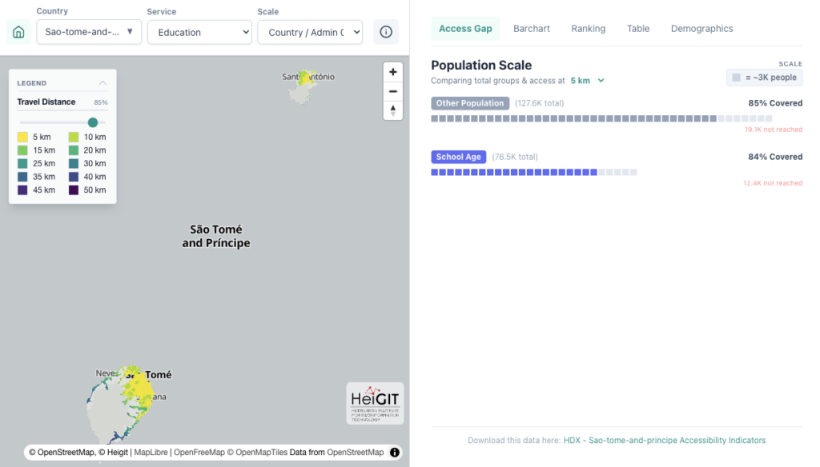This screenshot has width=820, height=467.
Task: Click the yellow 5 km legend swatch
Action: [22, 138]
